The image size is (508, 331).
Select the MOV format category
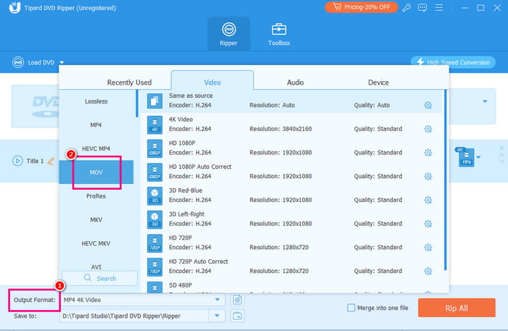tap(97, 172)
